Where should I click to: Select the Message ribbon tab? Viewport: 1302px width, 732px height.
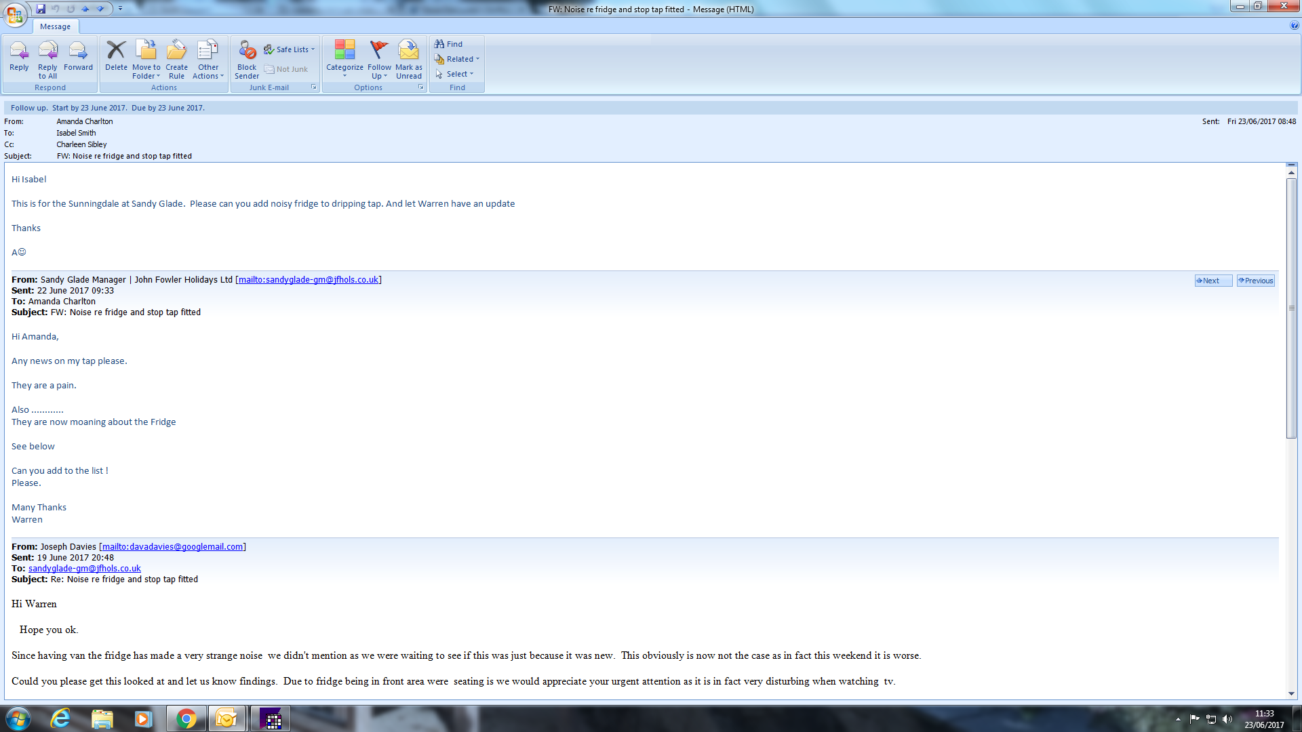click(x=55, y=26)
